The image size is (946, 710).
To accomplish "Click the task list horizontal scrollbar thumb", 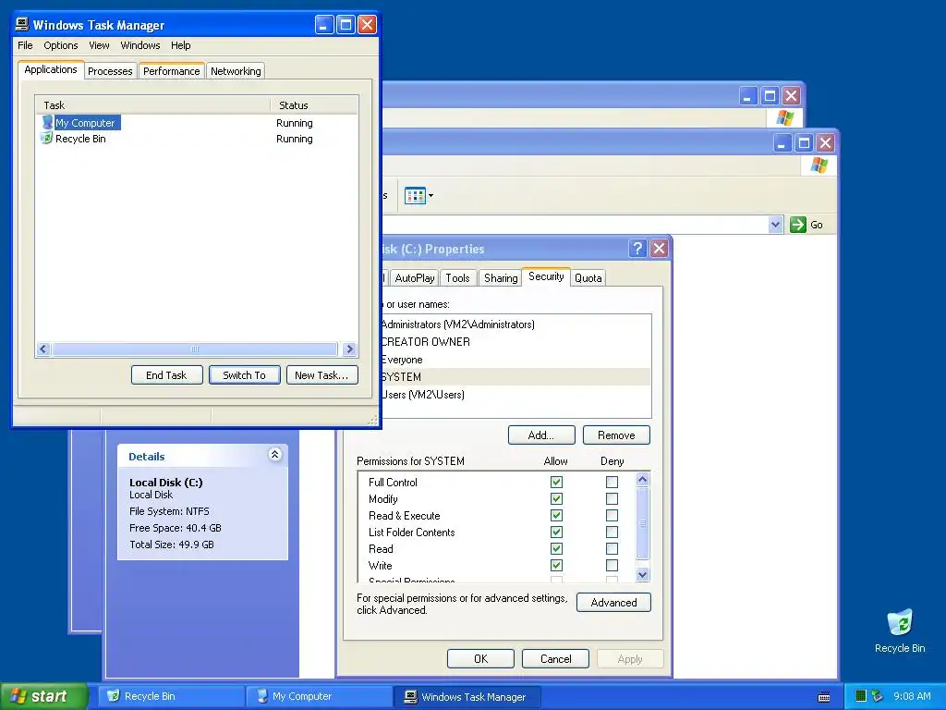I will (x=194, y=349).
